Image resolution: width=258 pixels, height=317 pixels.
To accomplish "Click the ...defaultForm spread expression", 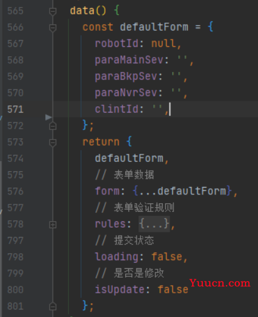I will [x=182, y=191].
